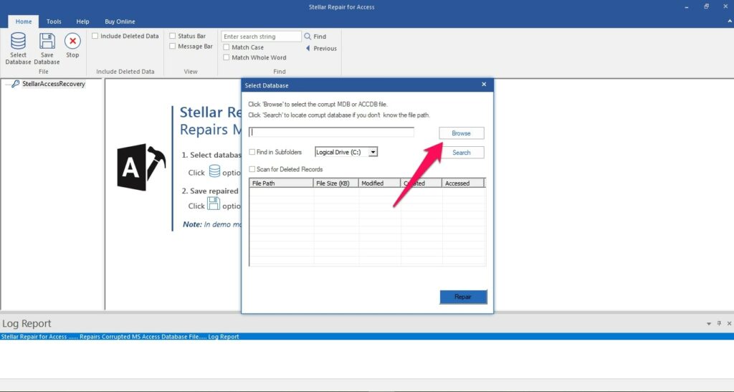The width and height of the screenshot is (734, 392).
Task: Switch to the Home ribbon tab
Action: [24, 21]
